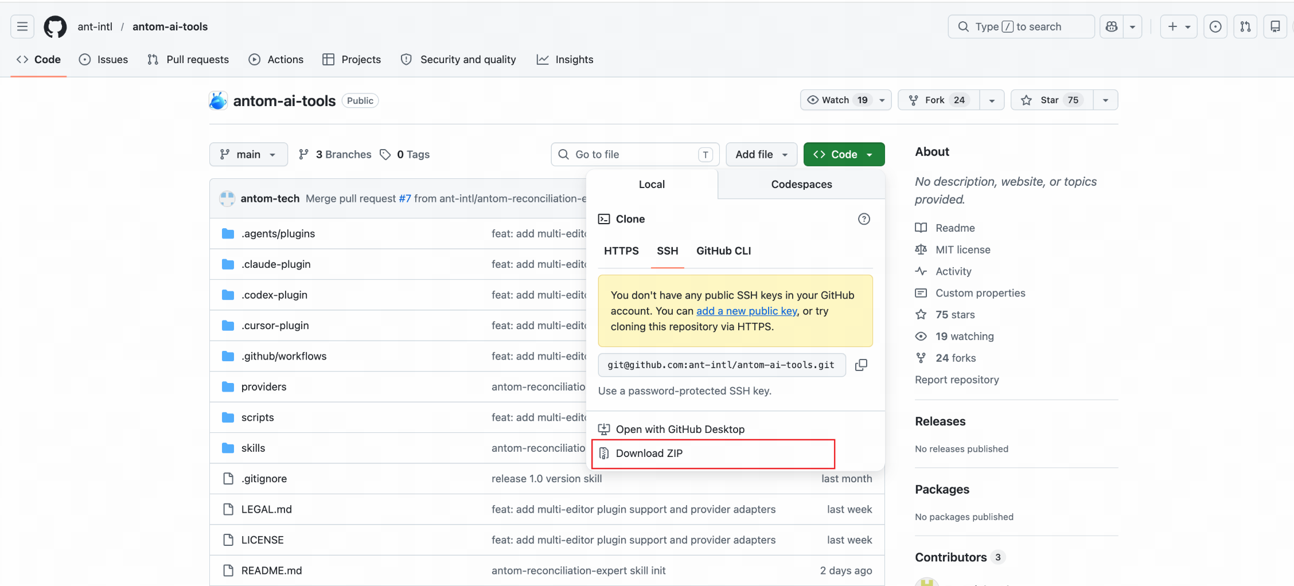Open the .claude-plugin folder
This screenshot has height=586, width=1294.
click(x=276, y=264)
